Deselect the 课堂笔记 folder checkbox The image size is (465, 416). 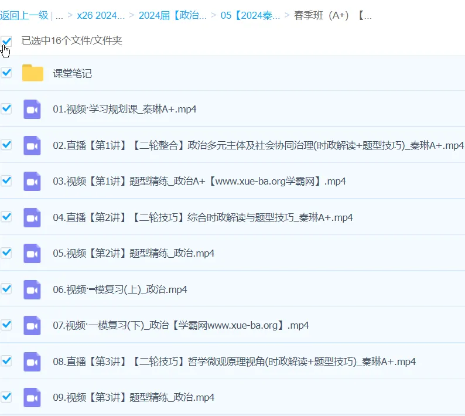pyautogui.click(x=6, y=73)
